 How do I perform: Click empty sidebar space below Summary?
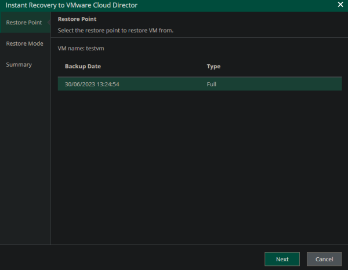tap(25, 156)
